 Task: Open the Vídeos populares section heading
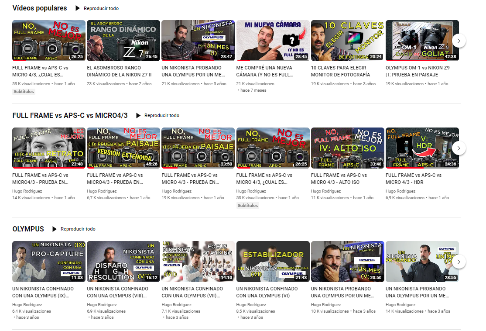point(40,8)
